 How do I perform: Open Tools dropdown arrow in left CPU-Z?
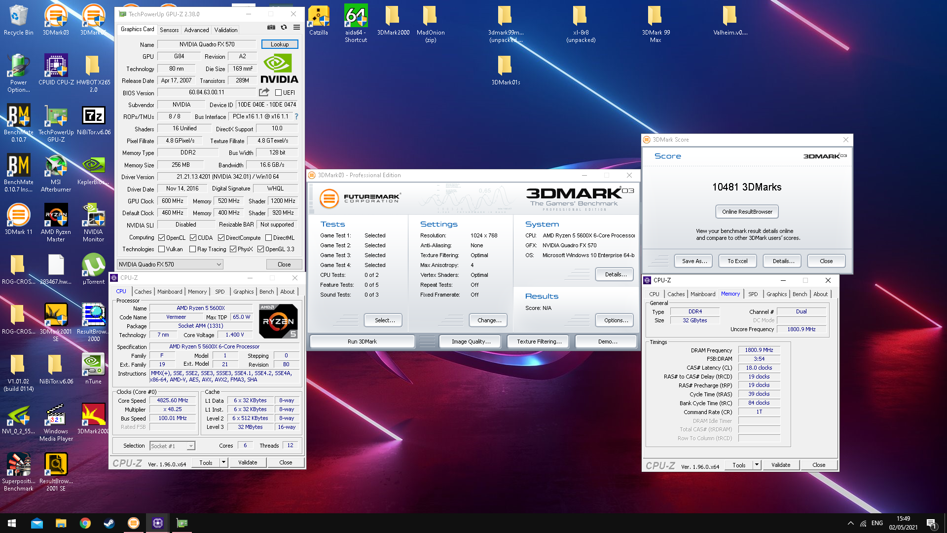pyautogui.click(x=223, y=462)
